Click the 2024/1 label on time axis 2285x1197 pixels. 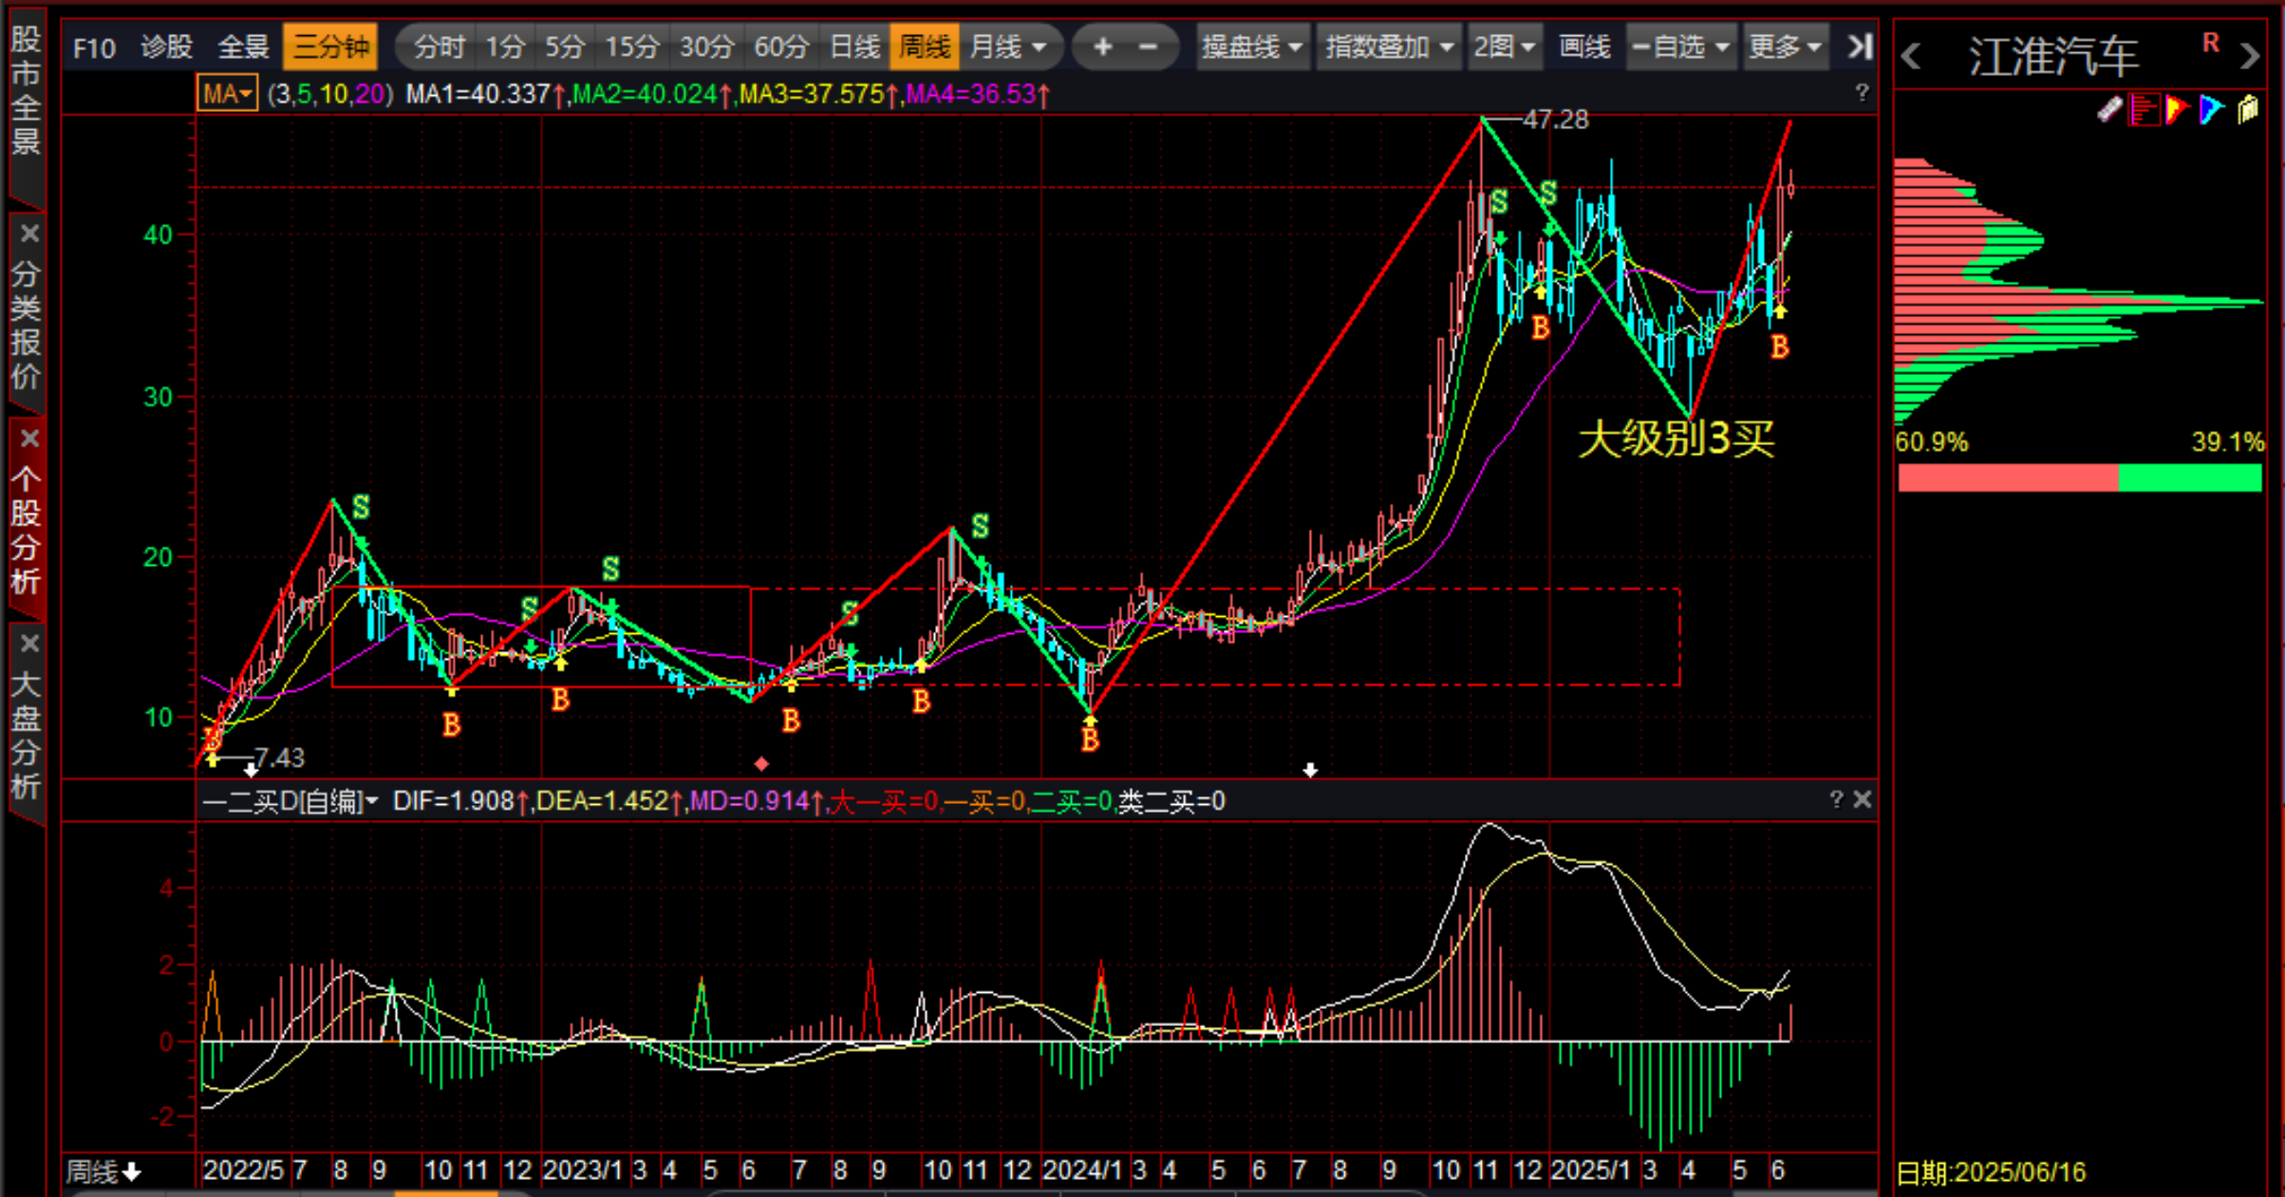coord(1081,1170)
